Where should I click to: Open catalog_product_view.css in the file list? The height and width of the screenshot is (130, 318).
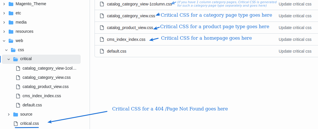click(x=130, y=28)
